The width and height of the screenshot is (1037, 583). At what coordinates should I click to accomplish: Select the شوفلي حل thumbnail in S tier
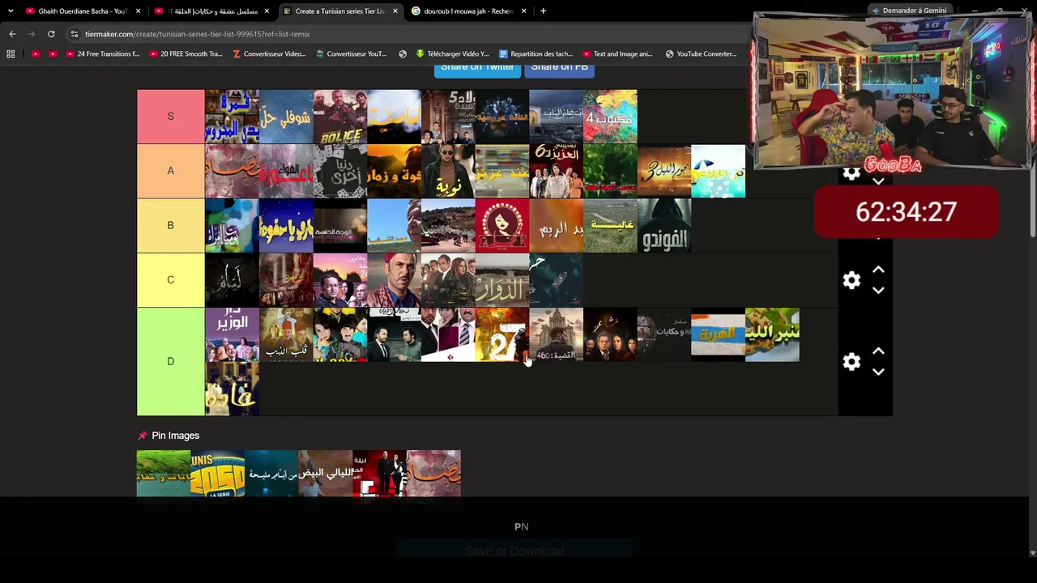point(286,117)
